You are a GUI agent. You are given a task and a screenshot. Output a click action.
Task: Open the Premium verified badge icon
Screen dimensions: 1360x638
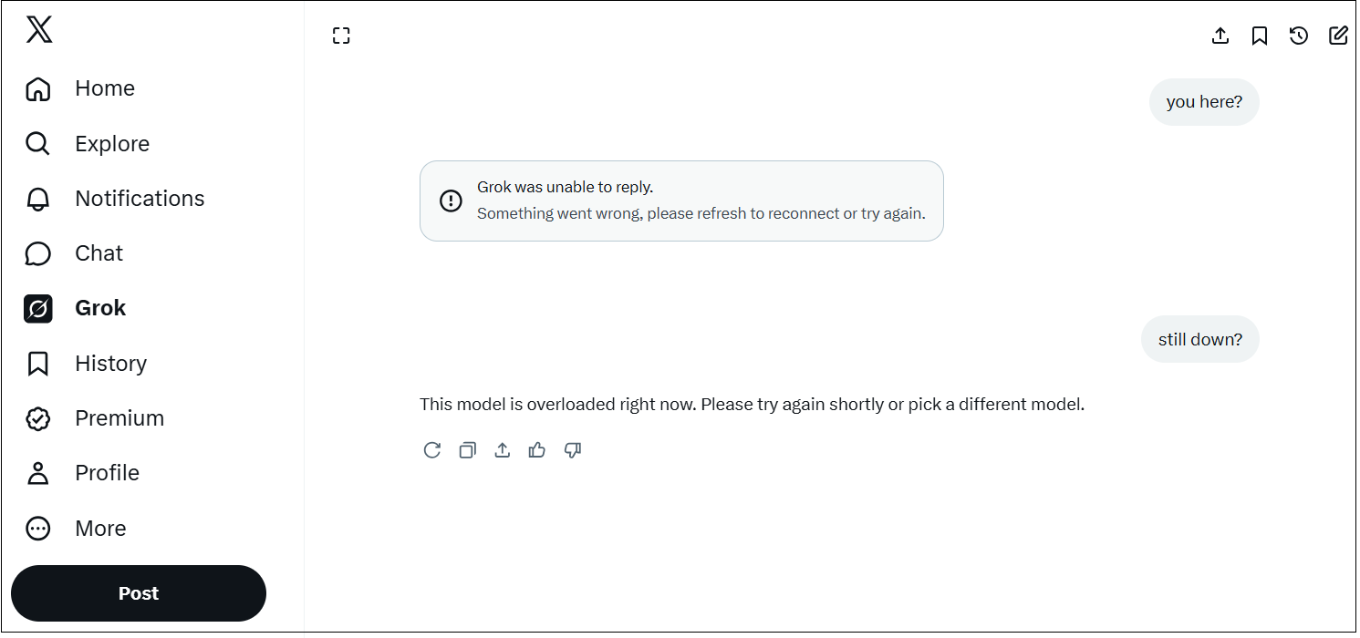(x=37, y=418)
